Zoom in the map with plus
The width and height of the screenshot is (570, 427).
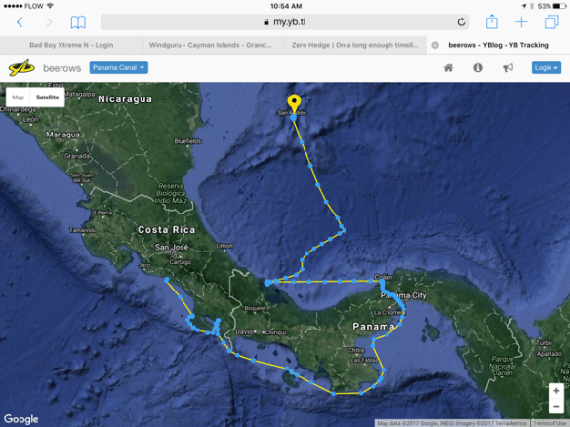click(x=556, y=391)
